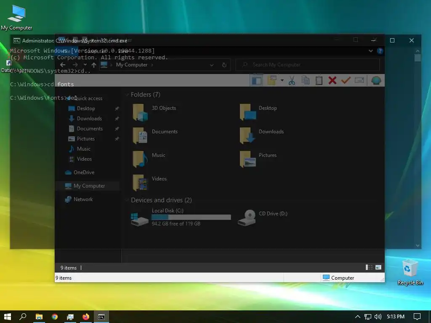Click the clipboard Paste icon

[x=319, y=80]
